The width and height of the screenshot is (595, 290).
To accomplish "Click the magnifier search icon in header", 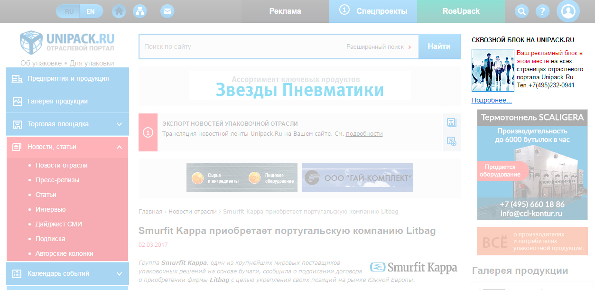I will tap(521, 11).
